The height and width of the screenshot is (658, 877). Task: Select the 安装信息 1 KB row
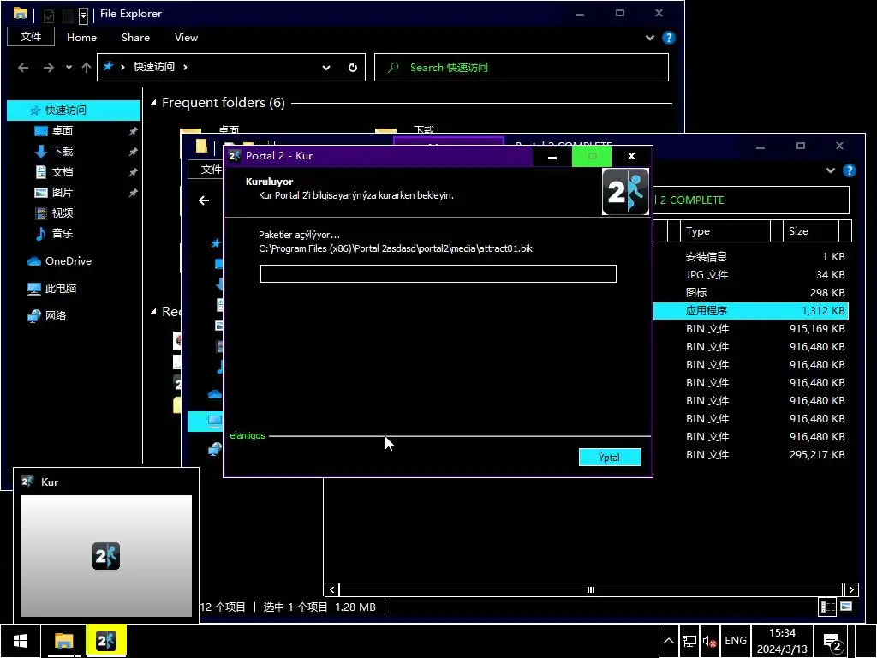tap(750, 257)
